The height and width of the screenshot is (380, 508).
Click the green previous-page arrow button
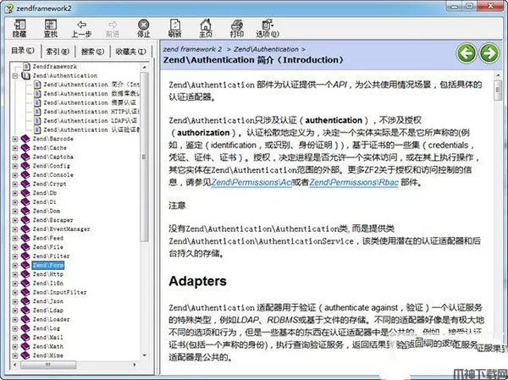(467, 53)
